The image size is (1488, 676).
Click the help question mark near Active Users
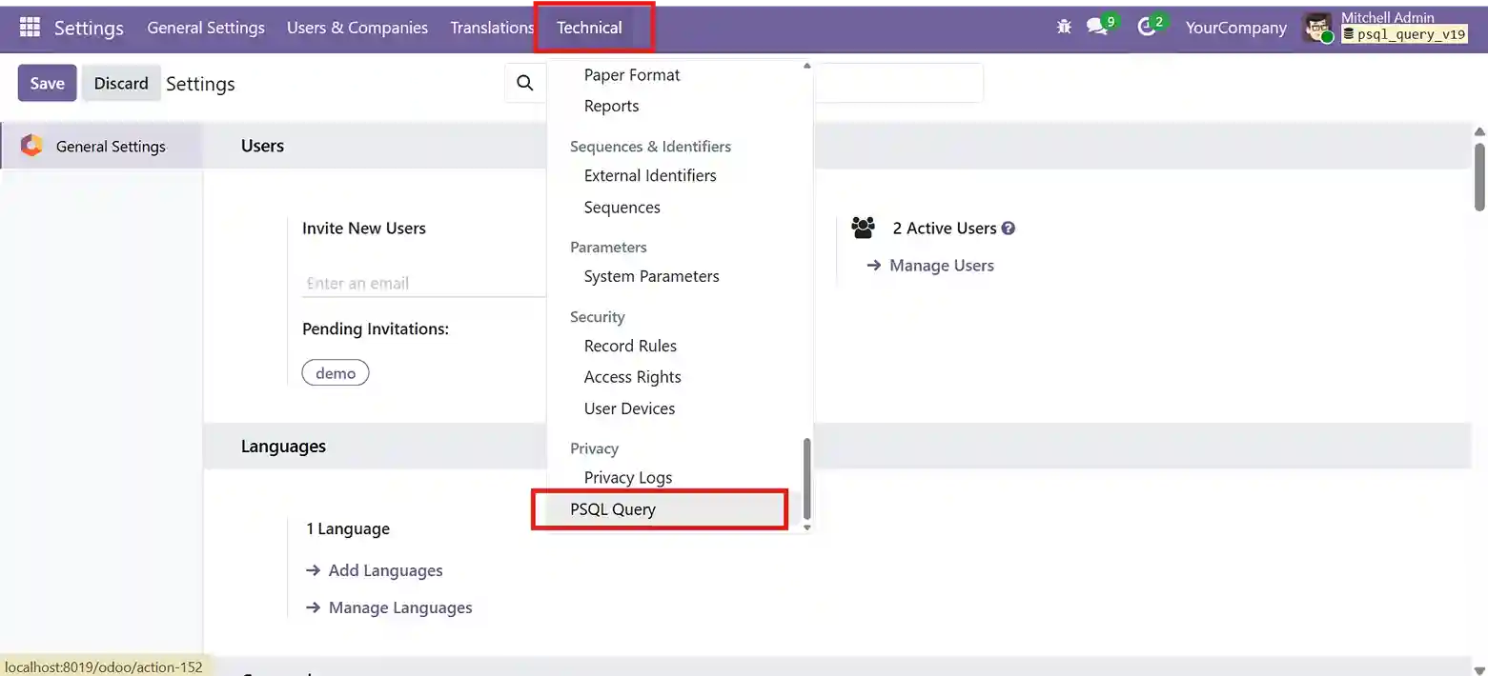click(1009, 228)
